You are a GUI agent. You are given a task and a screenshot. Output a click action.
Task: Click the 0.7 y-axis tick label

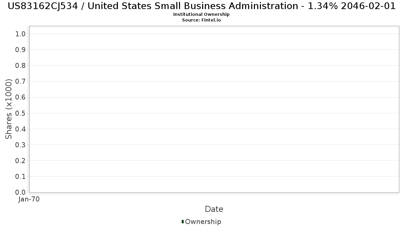click(20, 81)
